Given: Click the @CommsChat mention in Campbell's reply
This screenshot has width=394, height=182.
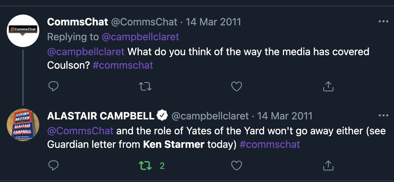Looking at the screenshot, I should click(x=80, y=131).
